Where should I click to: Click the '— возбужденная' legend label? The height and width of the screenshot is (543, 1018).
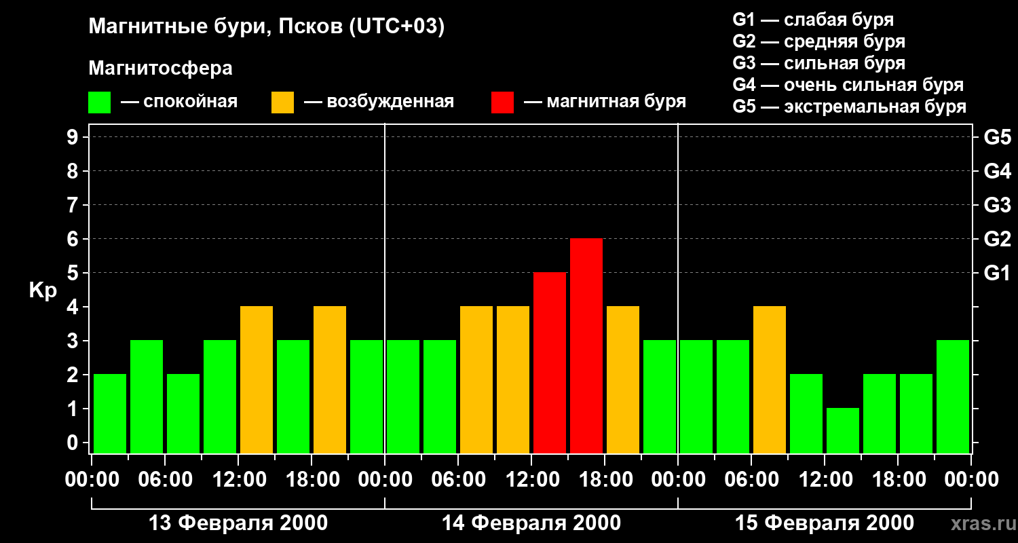379,102
